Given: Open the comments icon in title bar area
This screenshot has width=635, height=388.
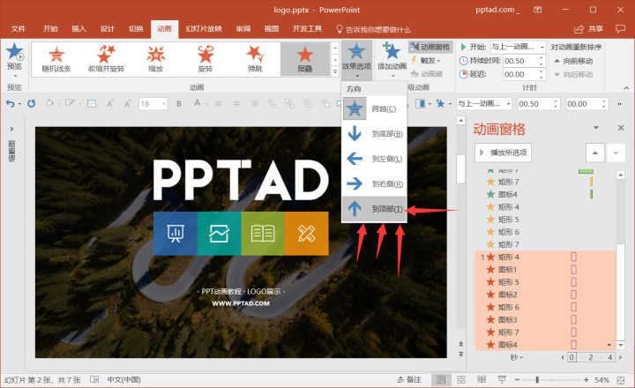Looking at the screenshot, I should [x=620, y=29].
